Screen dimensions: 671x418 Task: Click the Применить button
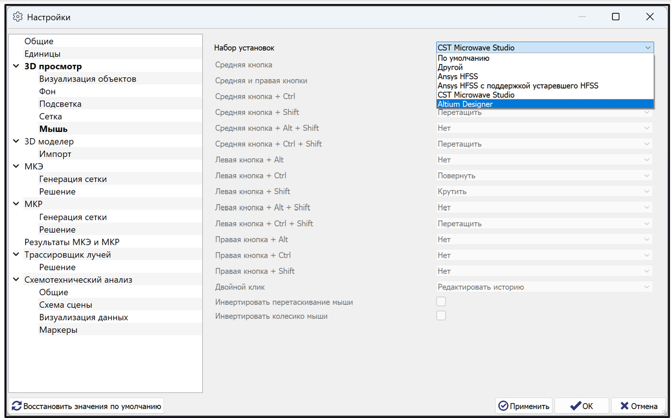point(524,406)
